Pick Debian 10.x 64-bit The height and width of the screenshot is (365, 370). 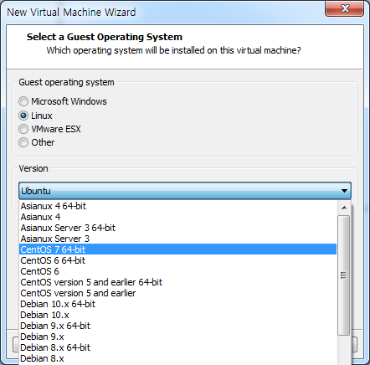click(x=177, y=304)
